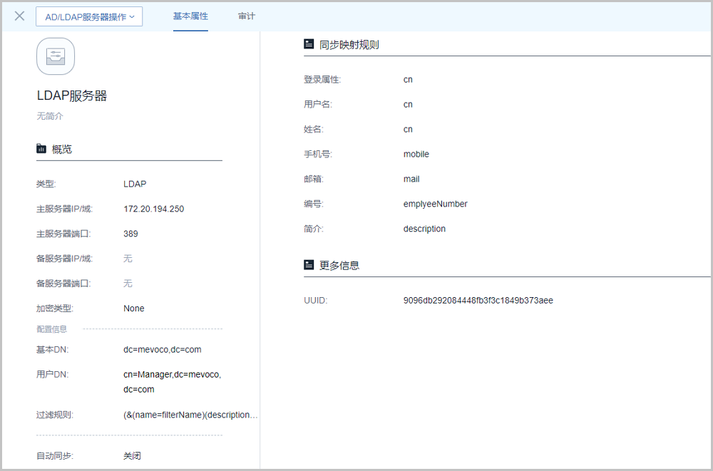713x471 pixels.
Task: Click the 更多信息 section icon
Action: [x=309, y=265]
